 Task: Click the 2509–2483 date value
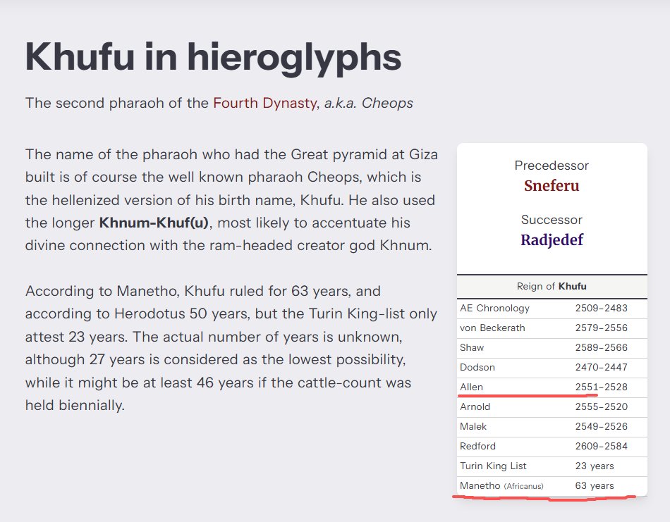click(x=601, y=308)
